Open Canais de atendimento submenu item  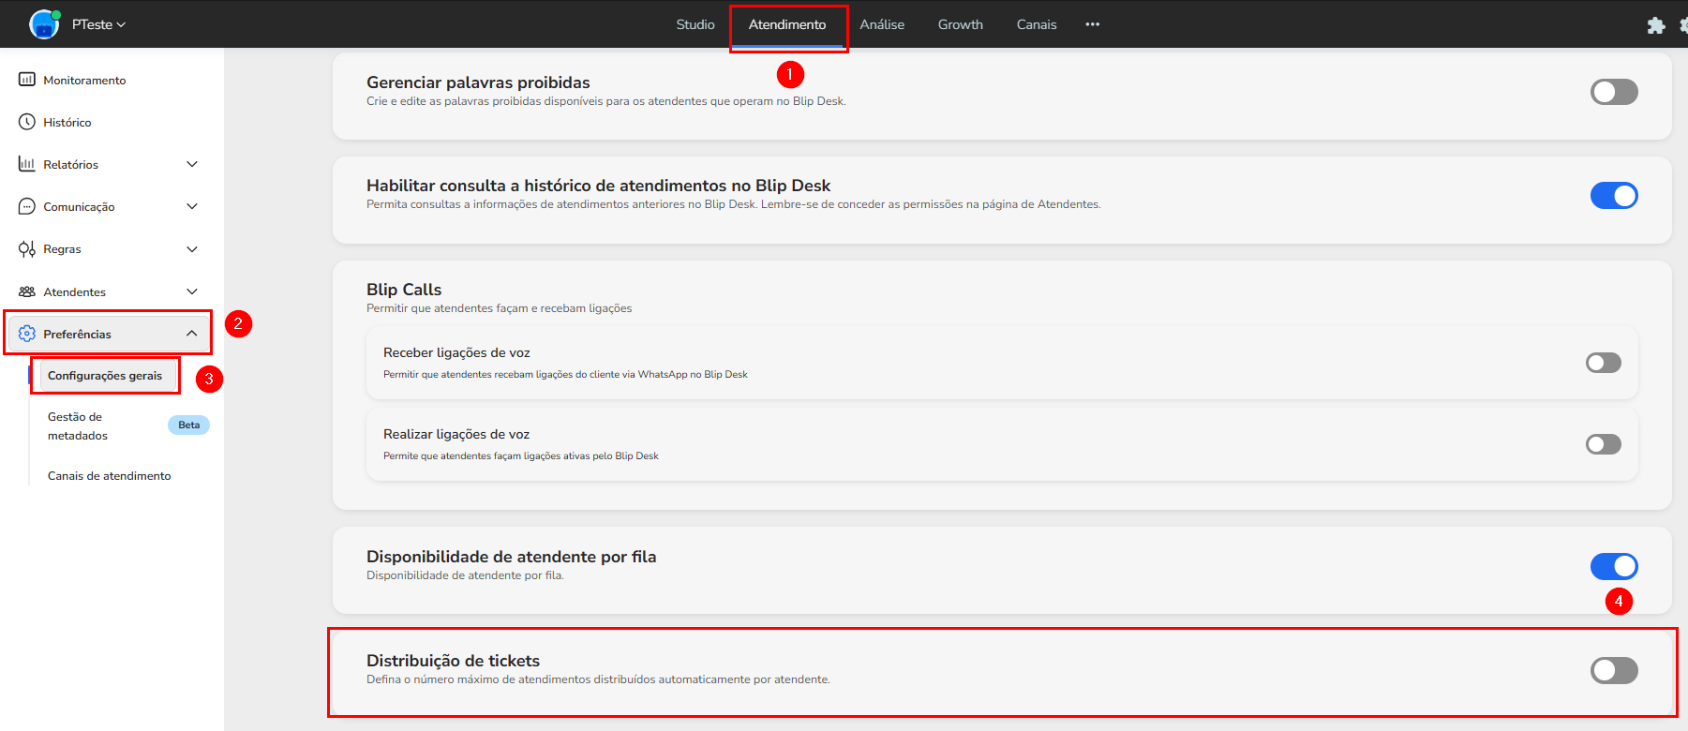click(110, 476)
